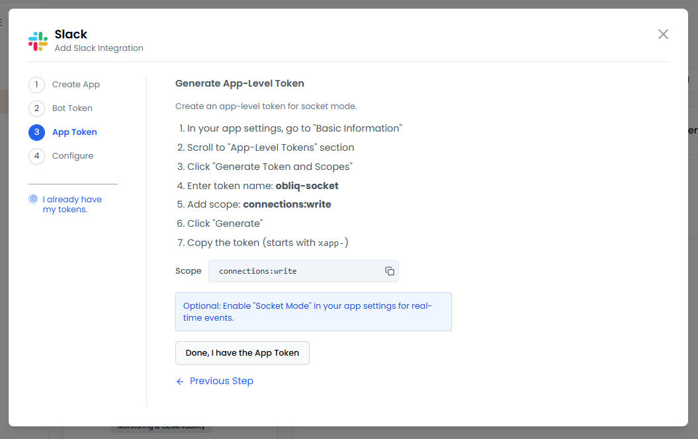698x439 pixels.
Task: Switch to the Bot Token step
Action: [x=72, y=108]
